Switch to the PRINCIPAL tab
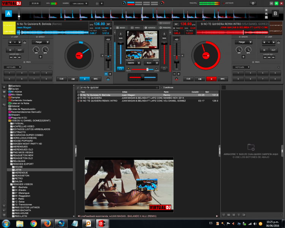Image resolution: width=285 pixels, height=228 pixels. pyautogui.click(x=165, y=28)
